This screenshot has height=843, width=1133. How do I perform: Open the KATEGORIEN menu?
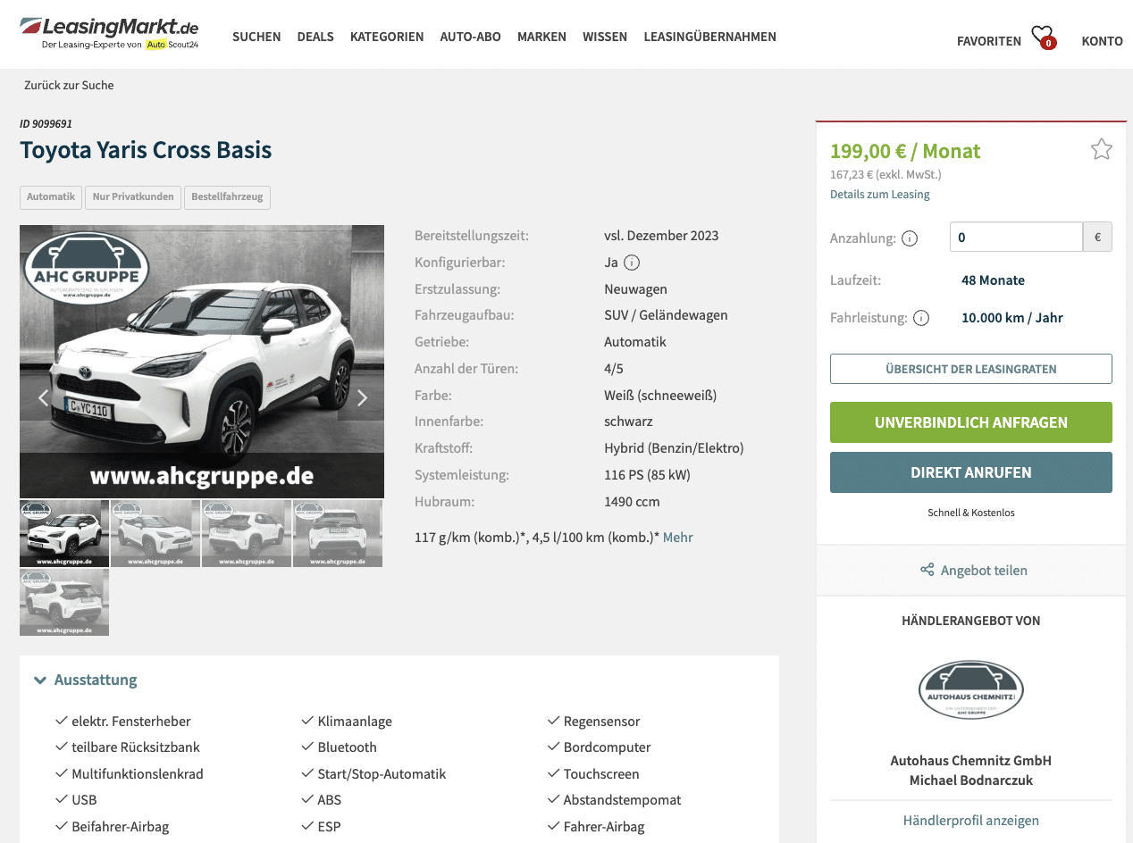pyautogui.click(x=387, y=37)
